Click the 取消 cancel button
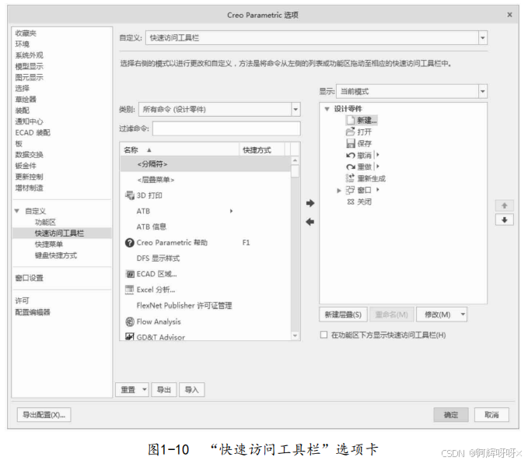The width and height of the screenshot is (528, 464). (491, 414)
